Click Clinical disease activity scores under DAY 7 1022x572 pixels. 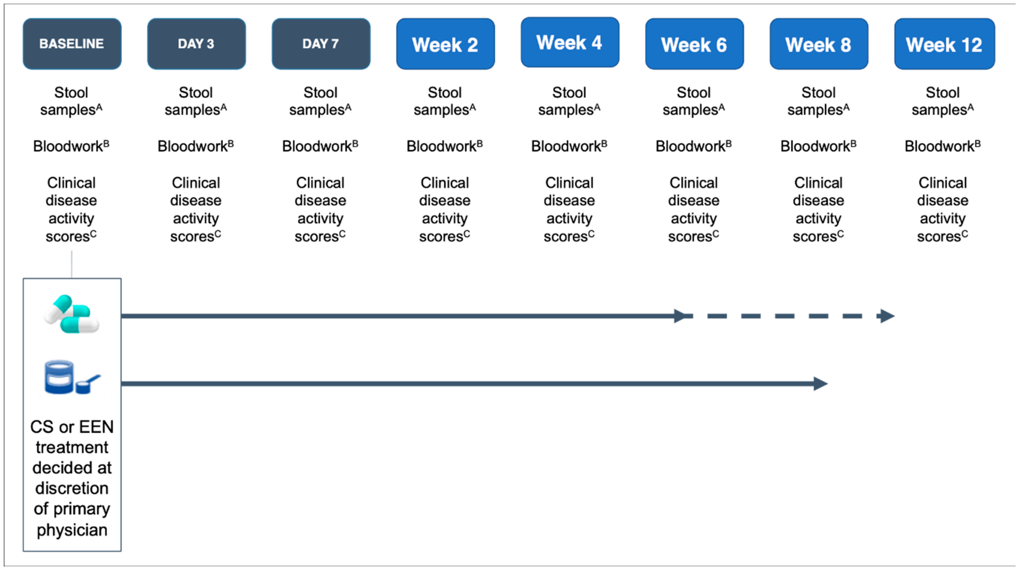click(x=320, y=209)
